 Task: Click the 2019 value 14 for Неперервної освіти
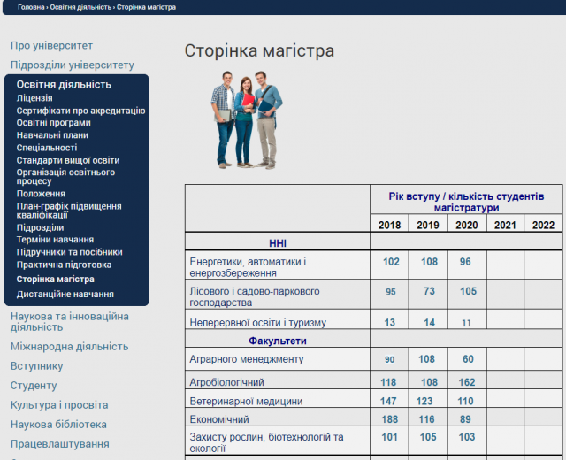429,322
